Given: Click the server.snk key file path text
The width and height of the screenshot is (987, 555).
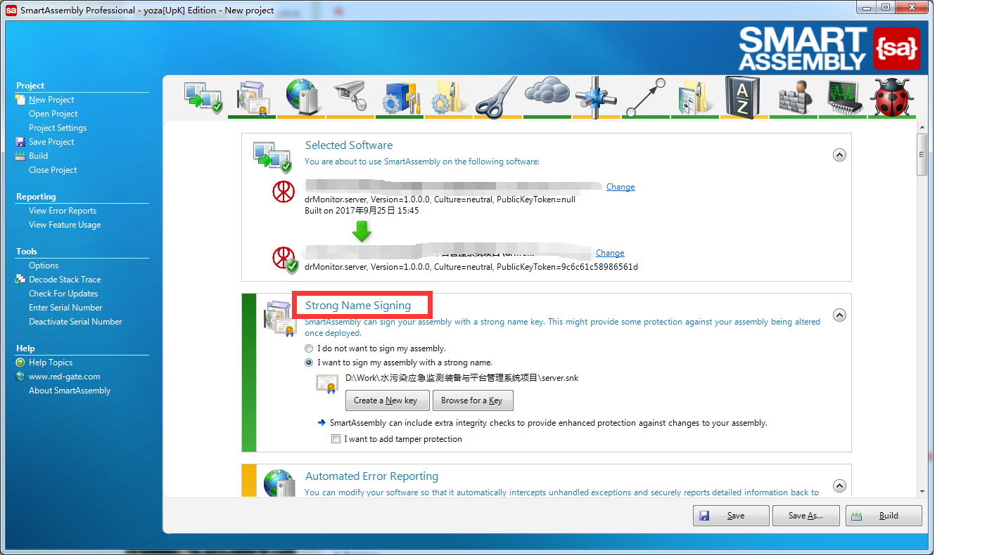Looking at the screenshot, I should click(x=461, y=378).
